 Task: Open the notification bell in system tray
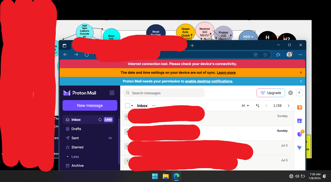click(324, 176)
